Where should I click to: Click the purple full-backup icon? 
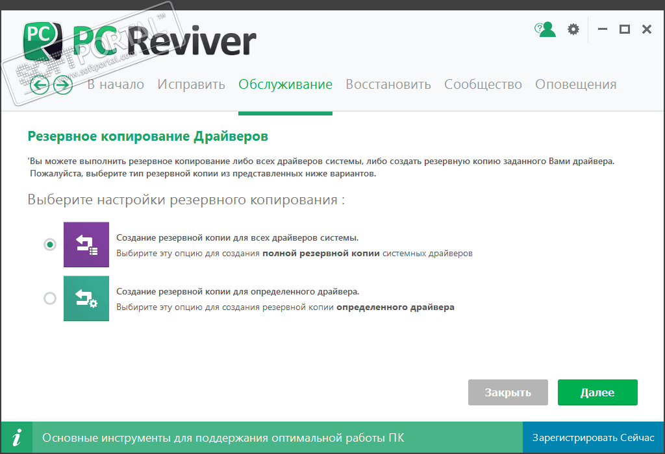(86, 245)
